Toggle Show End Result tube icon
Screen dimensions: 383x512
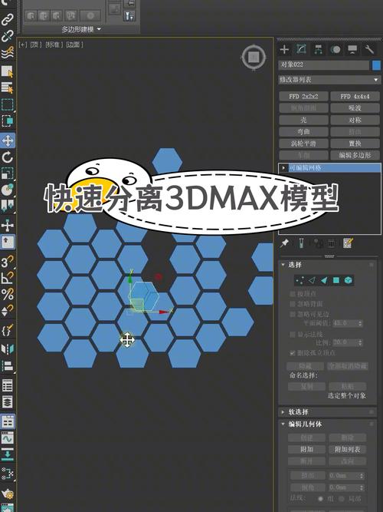point(301,243)
